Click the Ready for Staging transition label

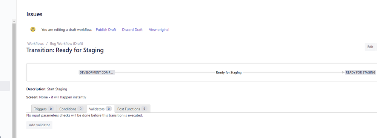click(229, 72)
